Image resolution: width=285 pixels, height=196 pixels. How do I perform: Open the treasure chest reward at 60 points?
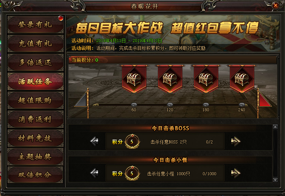(134, 79)
